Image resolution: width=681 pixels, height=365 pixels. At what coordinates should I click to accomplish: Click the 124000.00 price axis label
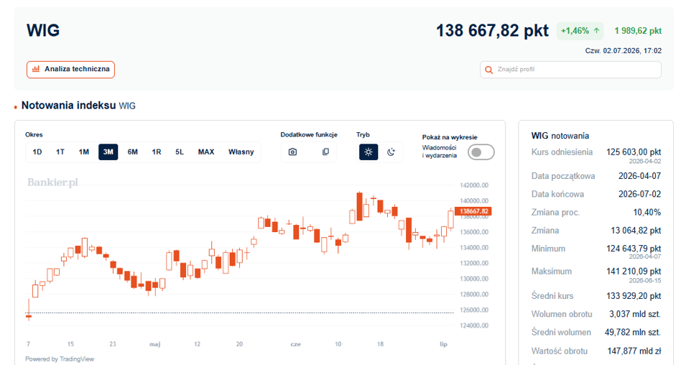(474, 325)
